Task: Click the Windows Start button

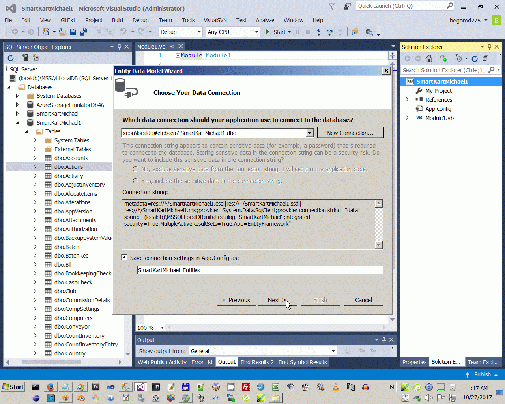Action: coord(13,387)
